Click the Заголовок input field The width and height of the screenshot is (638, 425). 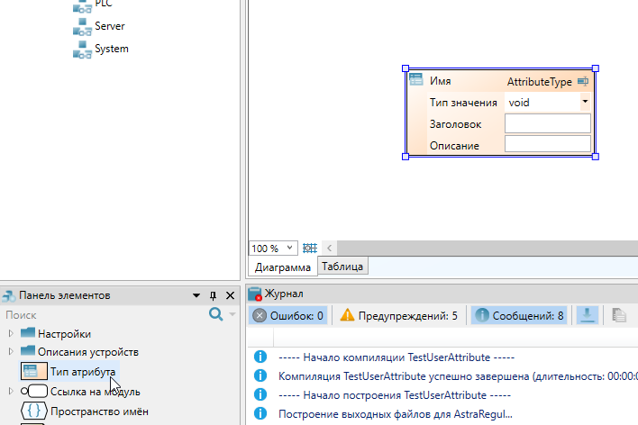pyautogui.click(x=547, y=123)
